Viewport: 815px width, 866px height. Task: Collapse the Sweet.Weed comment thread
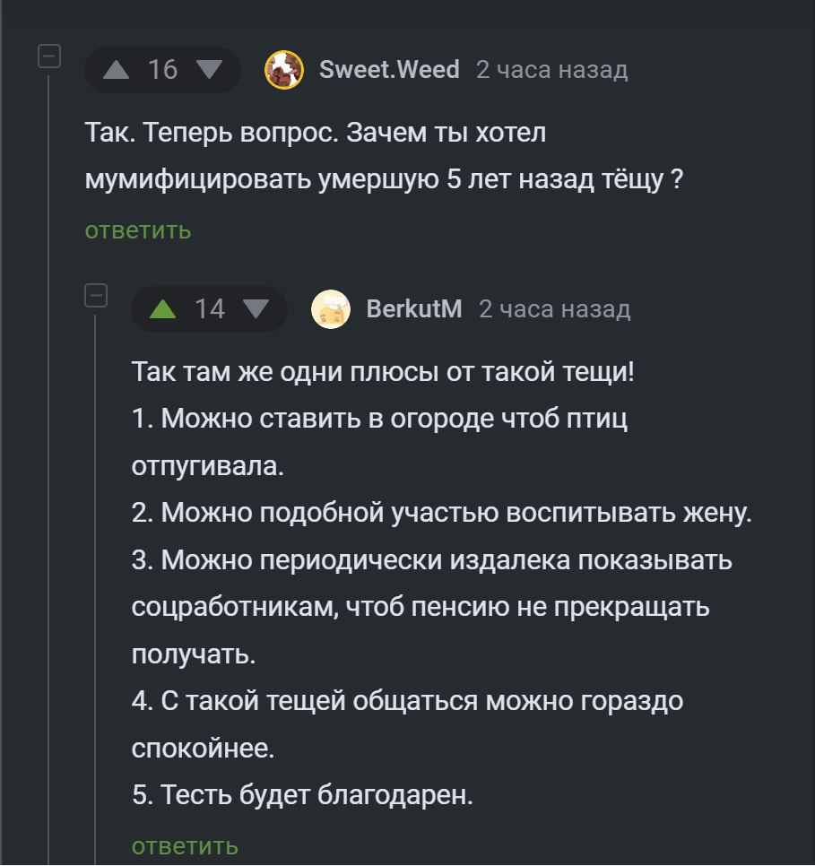pyautogui.click(x=48, y=57)
